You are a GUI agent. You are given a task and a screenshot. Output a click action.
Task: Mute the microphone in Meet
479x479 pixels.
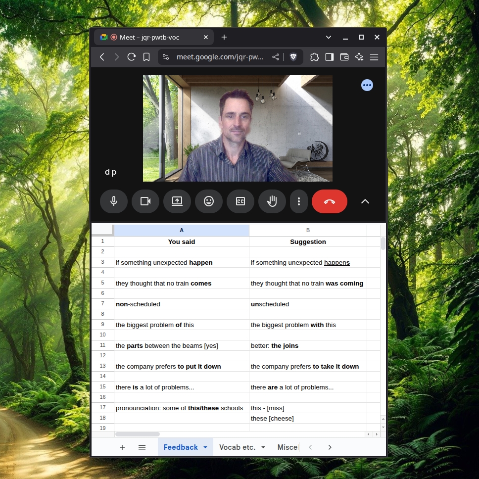pos(114,201)
